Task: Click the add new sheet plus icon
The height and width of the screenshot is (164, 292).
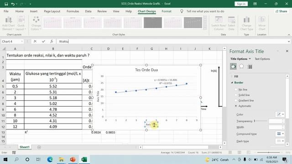Action: coord(39,147)
